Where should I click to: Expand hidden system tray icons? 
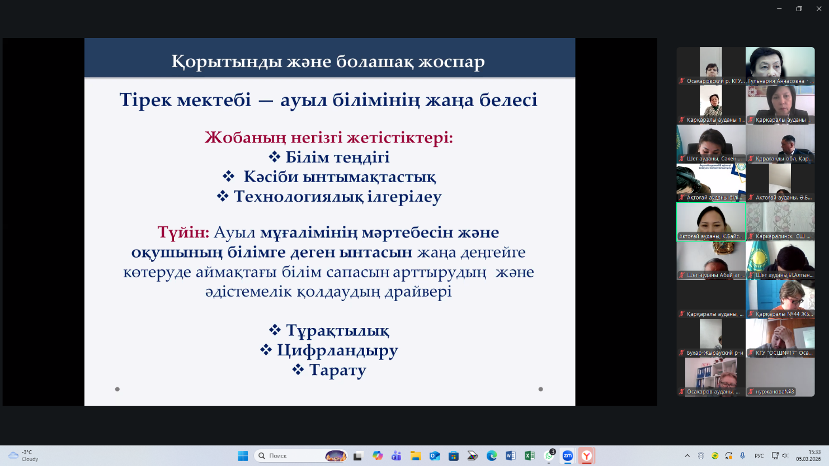[x=687, y=456]
